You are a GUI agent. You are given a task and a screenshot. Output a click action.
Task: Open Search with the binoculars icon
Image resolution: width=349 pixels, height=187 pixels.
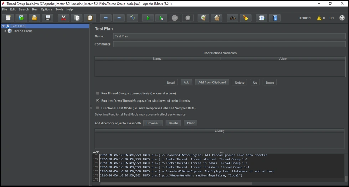click(x=232, y=18)
